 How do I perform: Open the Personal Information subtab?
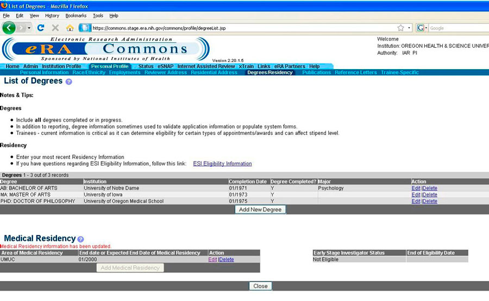(45, 72)
